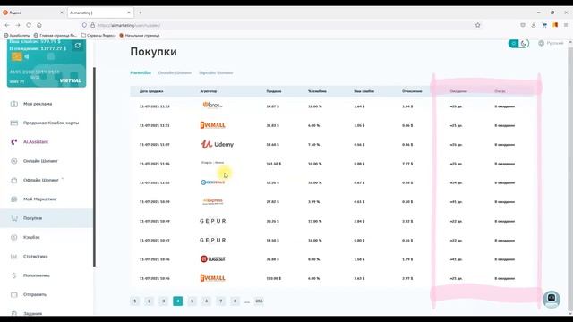Go to pagination page 5
573x322 pixels.
[192, 301]
